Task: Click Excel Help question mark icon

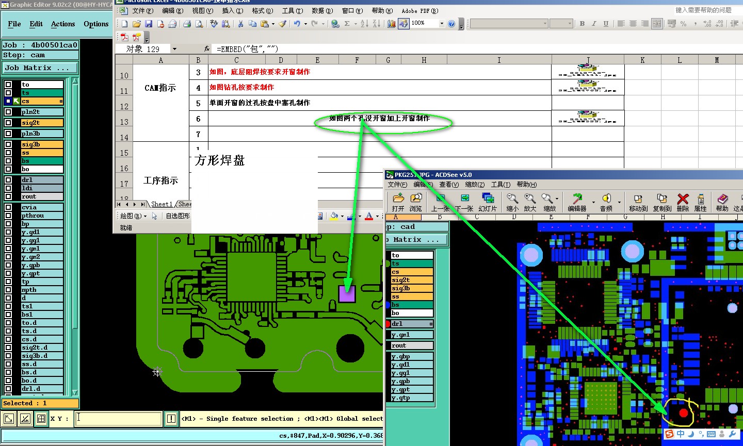Action: click(451, 24)
